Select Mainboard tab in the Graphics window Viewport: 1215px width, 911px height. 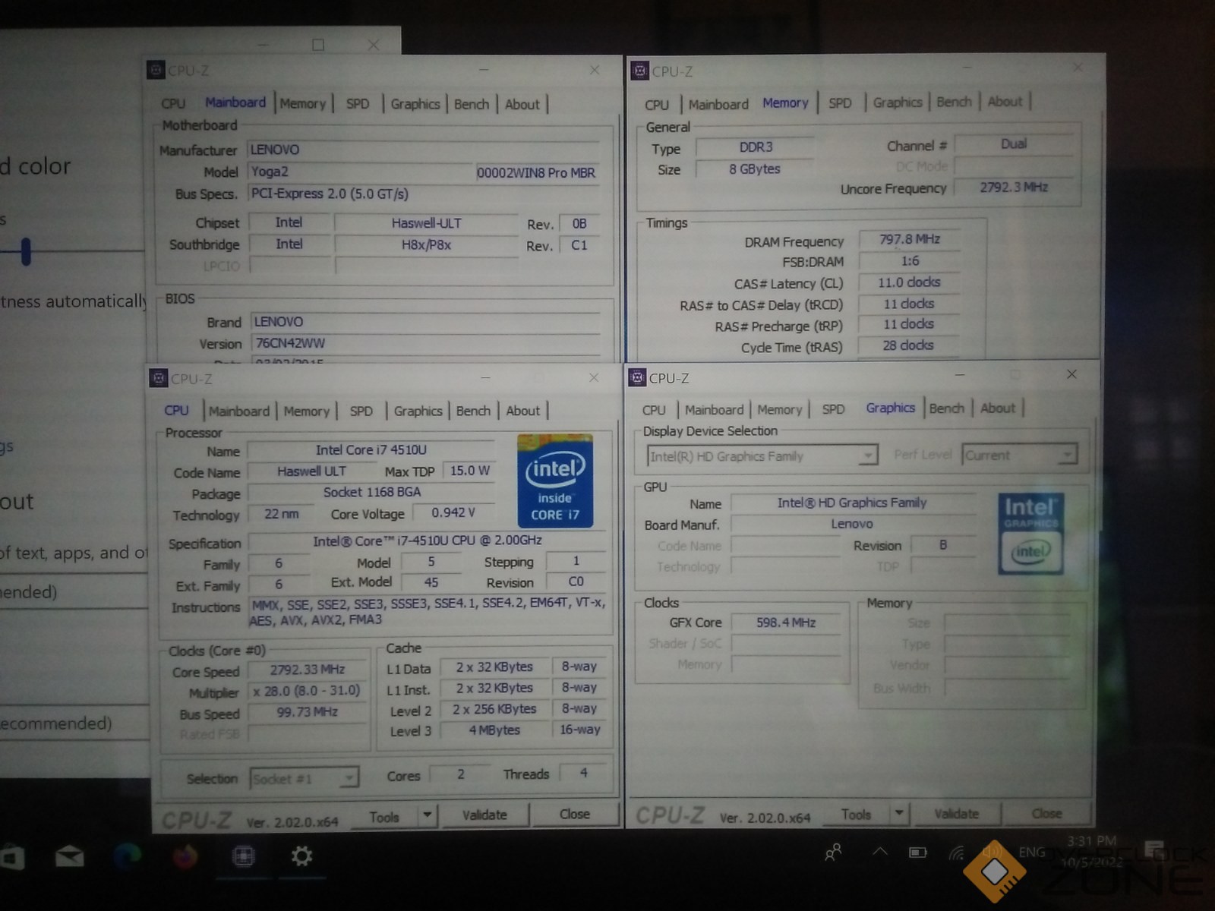714,410
